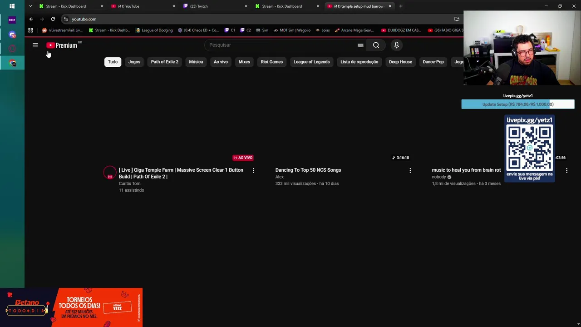Open Arcane Mage Gear bookmark

pyautogui.click(x=355, y=30)
